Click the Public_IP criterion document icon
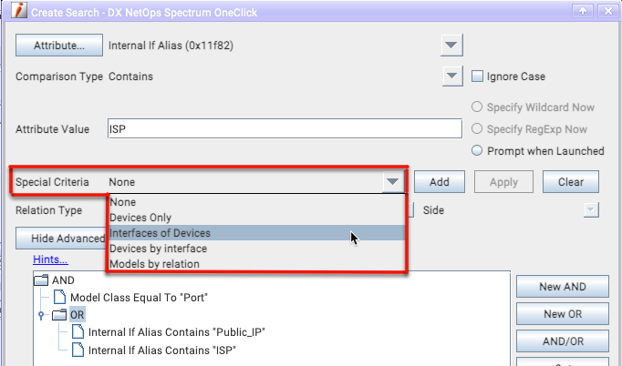The image size is (622, 366). [x=78, y=332]
